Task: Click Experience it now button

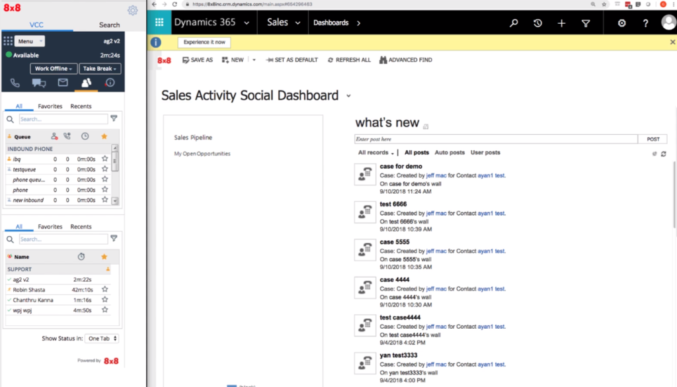Action: point(204,42)
